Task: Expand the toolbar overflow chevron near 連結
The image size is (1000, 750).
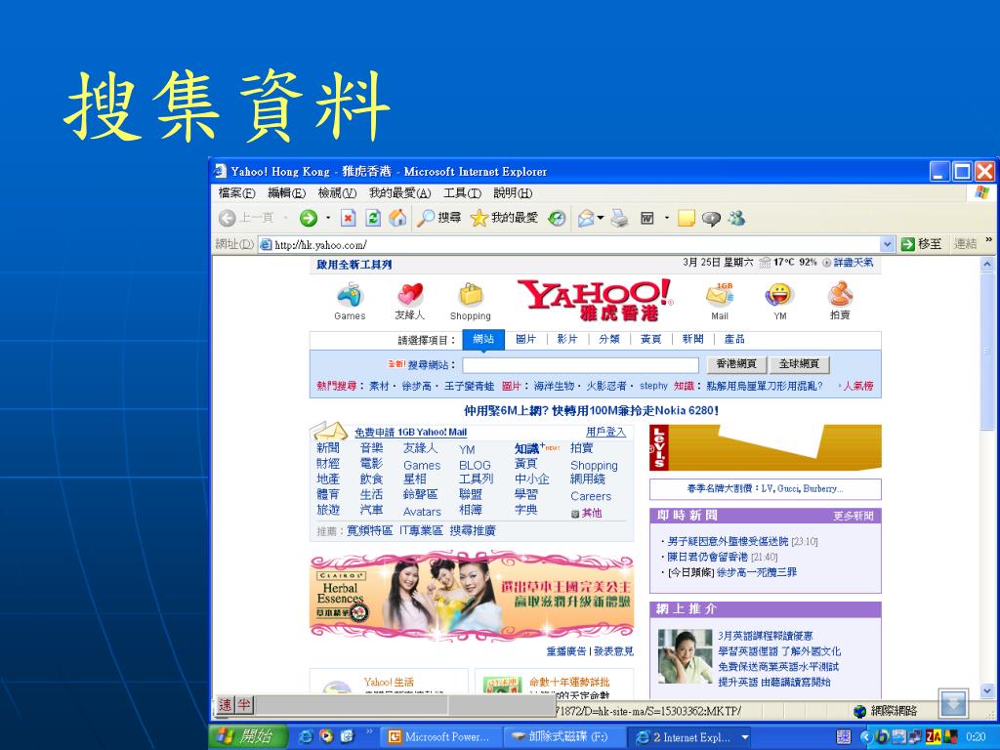Action: [x=988, y=240]
